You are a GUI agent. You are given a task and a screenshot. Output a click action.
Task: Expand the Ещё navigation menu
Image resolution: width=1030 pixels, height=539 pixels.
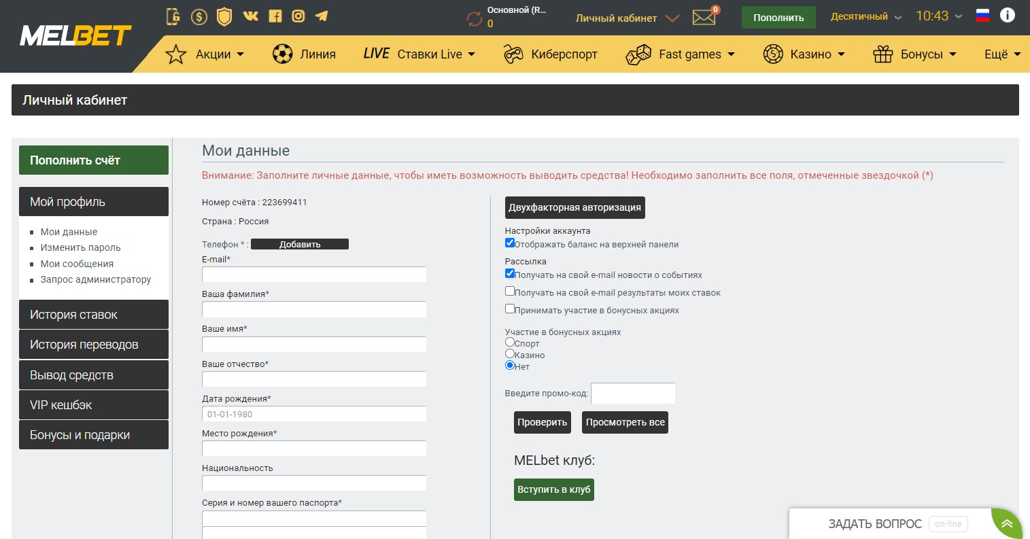(1003, 54)
